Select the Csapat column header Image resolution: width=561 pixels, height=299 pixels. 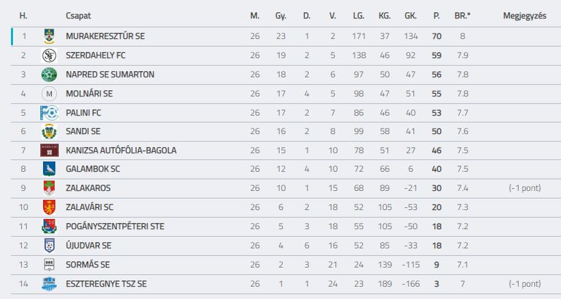[78, 16]
